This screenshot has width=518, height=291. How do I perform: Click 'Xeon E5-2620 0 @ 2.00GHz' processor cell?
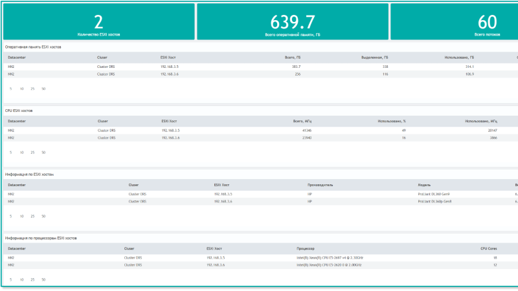coord(329,265)
